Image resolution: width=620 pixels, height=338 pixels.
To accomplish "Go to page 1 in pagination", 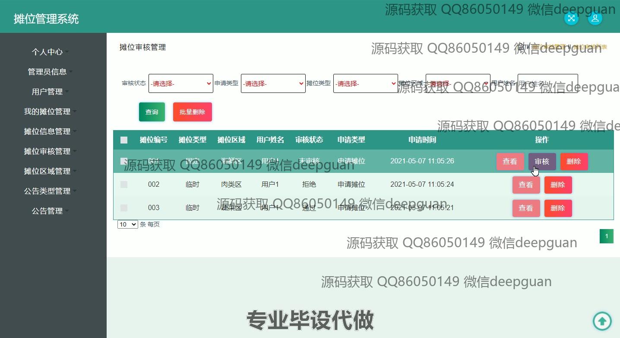I will tap(606, 236).
